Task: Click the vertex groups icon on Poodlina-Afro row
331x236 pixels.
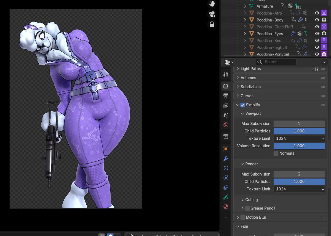Action: click(305, 13)
